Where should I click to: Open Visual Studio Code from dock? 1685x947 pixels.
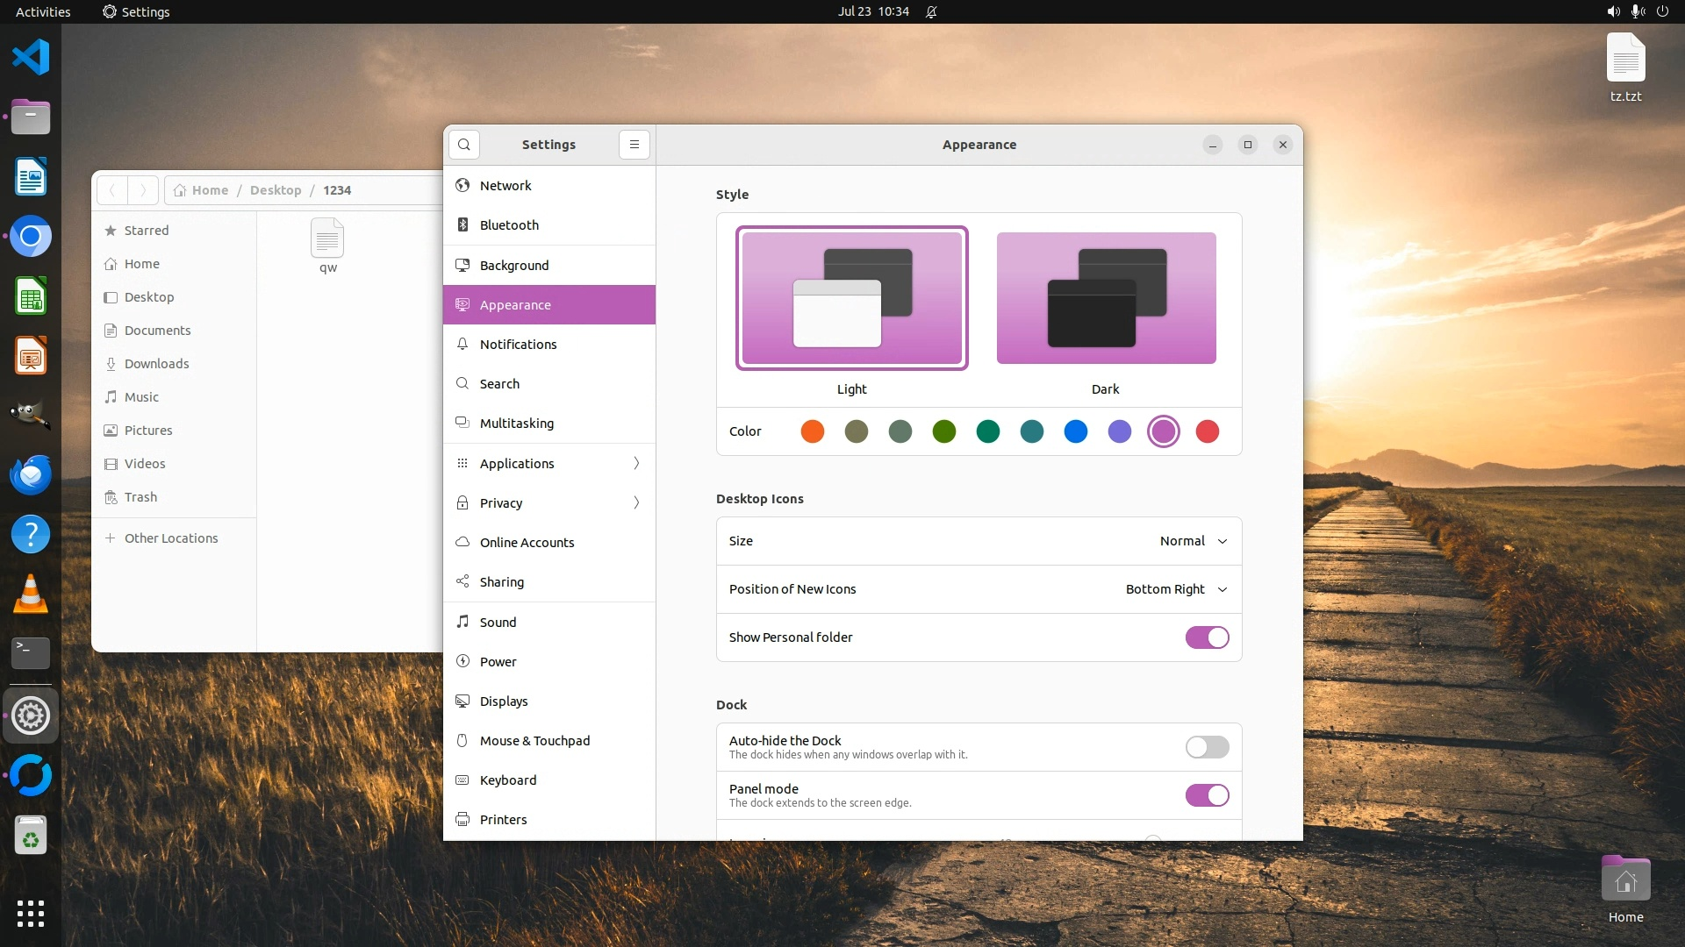(31, 58)
